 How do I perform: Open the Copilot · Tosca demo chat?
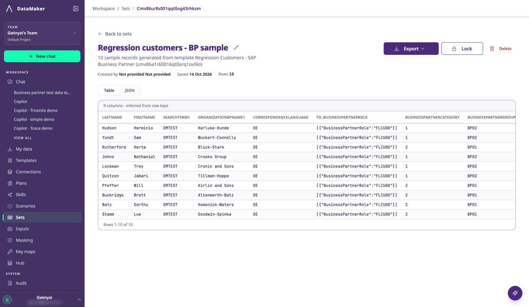pos(33,128)
